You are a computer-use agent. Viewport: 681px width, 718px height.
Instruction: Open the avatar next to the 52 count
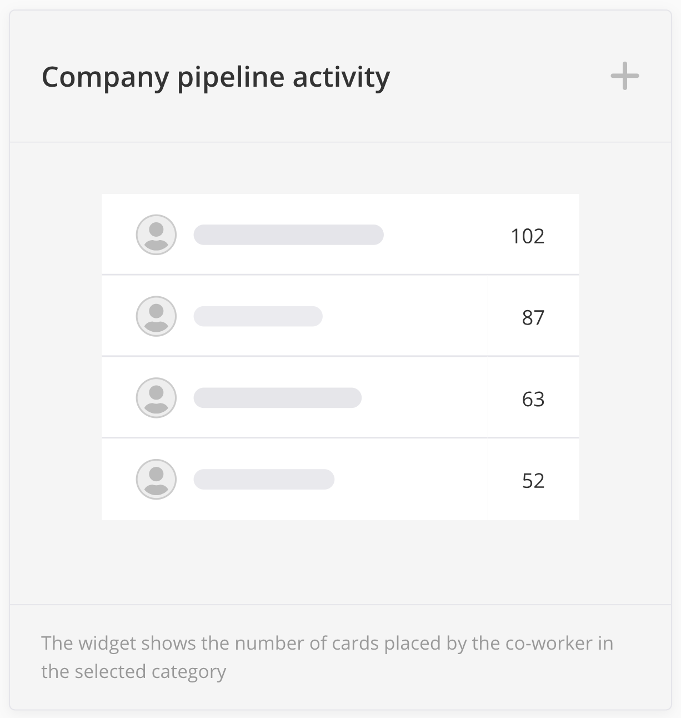156,479
